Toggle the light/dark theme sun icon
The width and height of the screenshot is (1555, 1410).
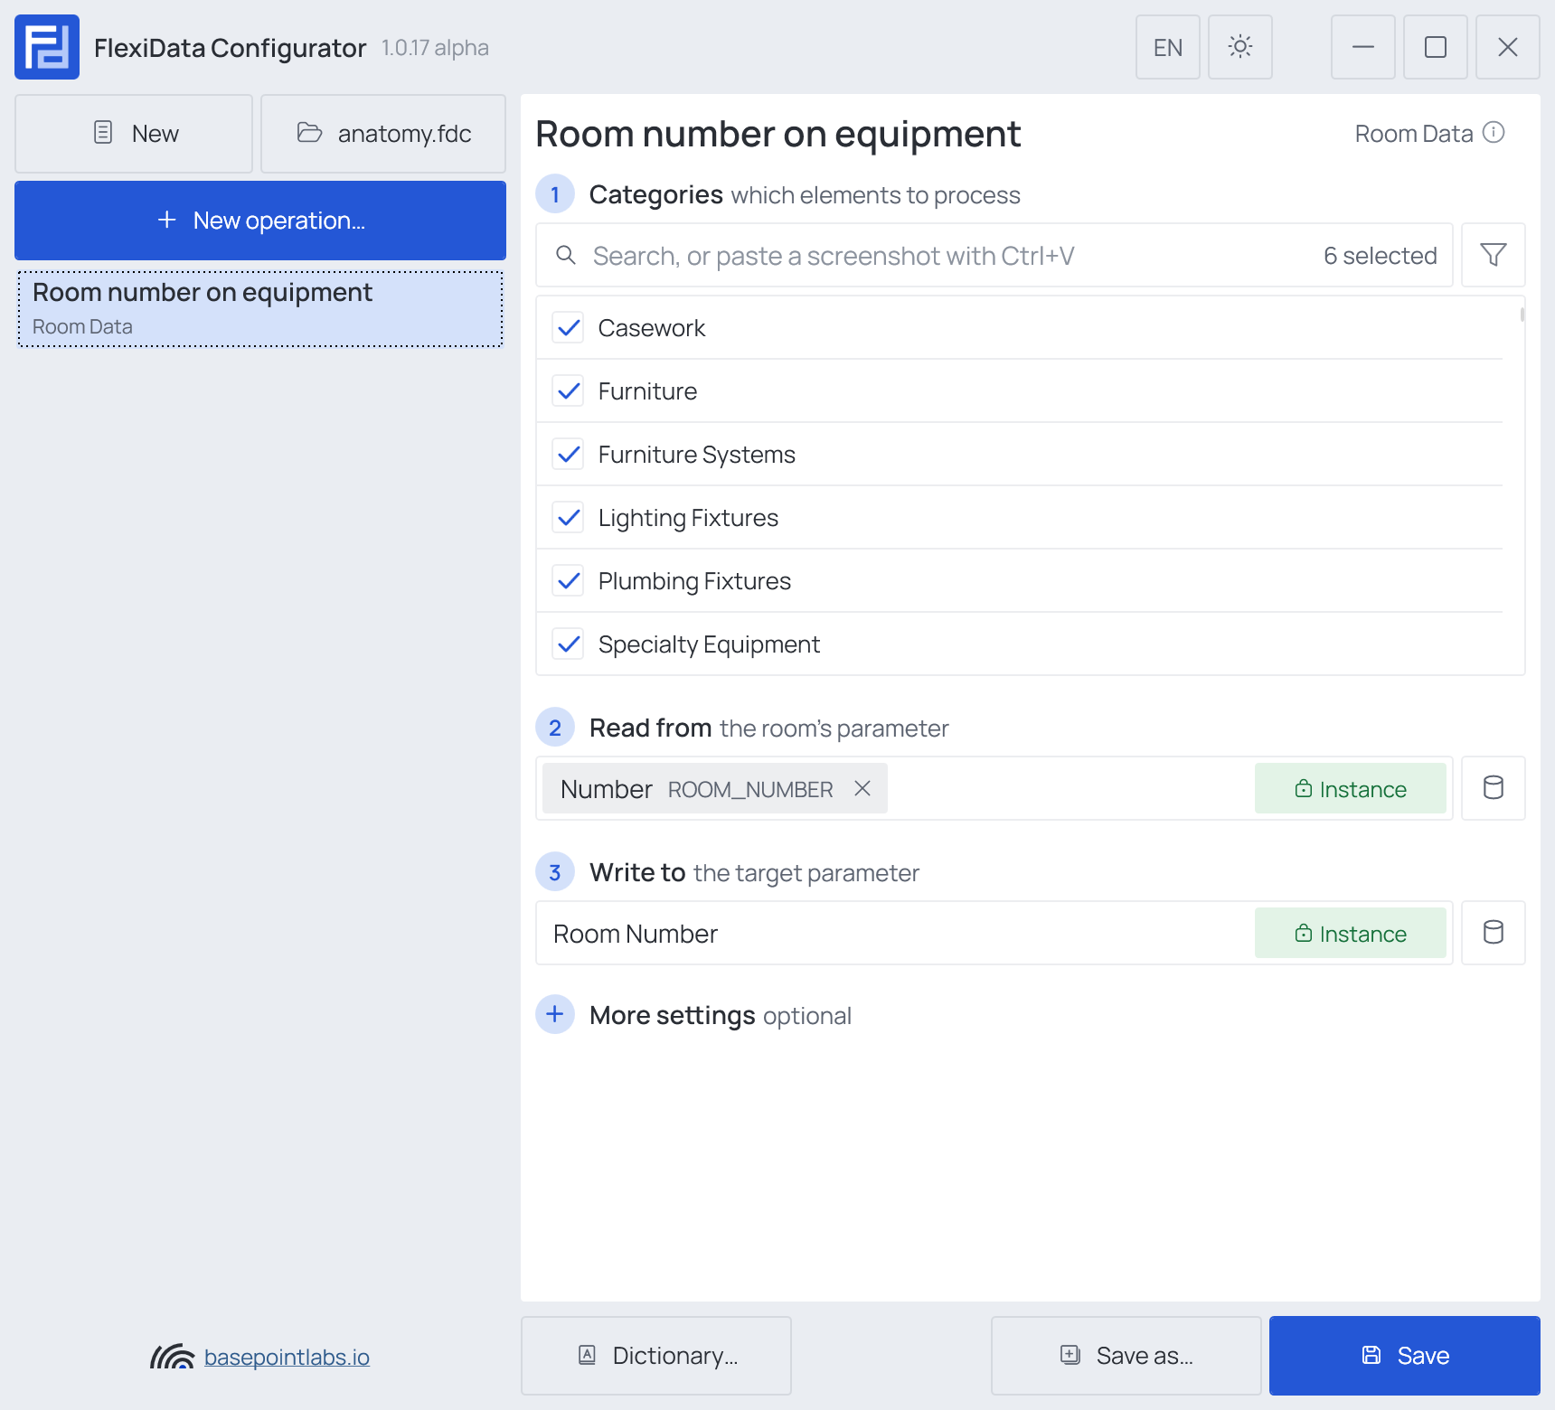coord(1240,47)
